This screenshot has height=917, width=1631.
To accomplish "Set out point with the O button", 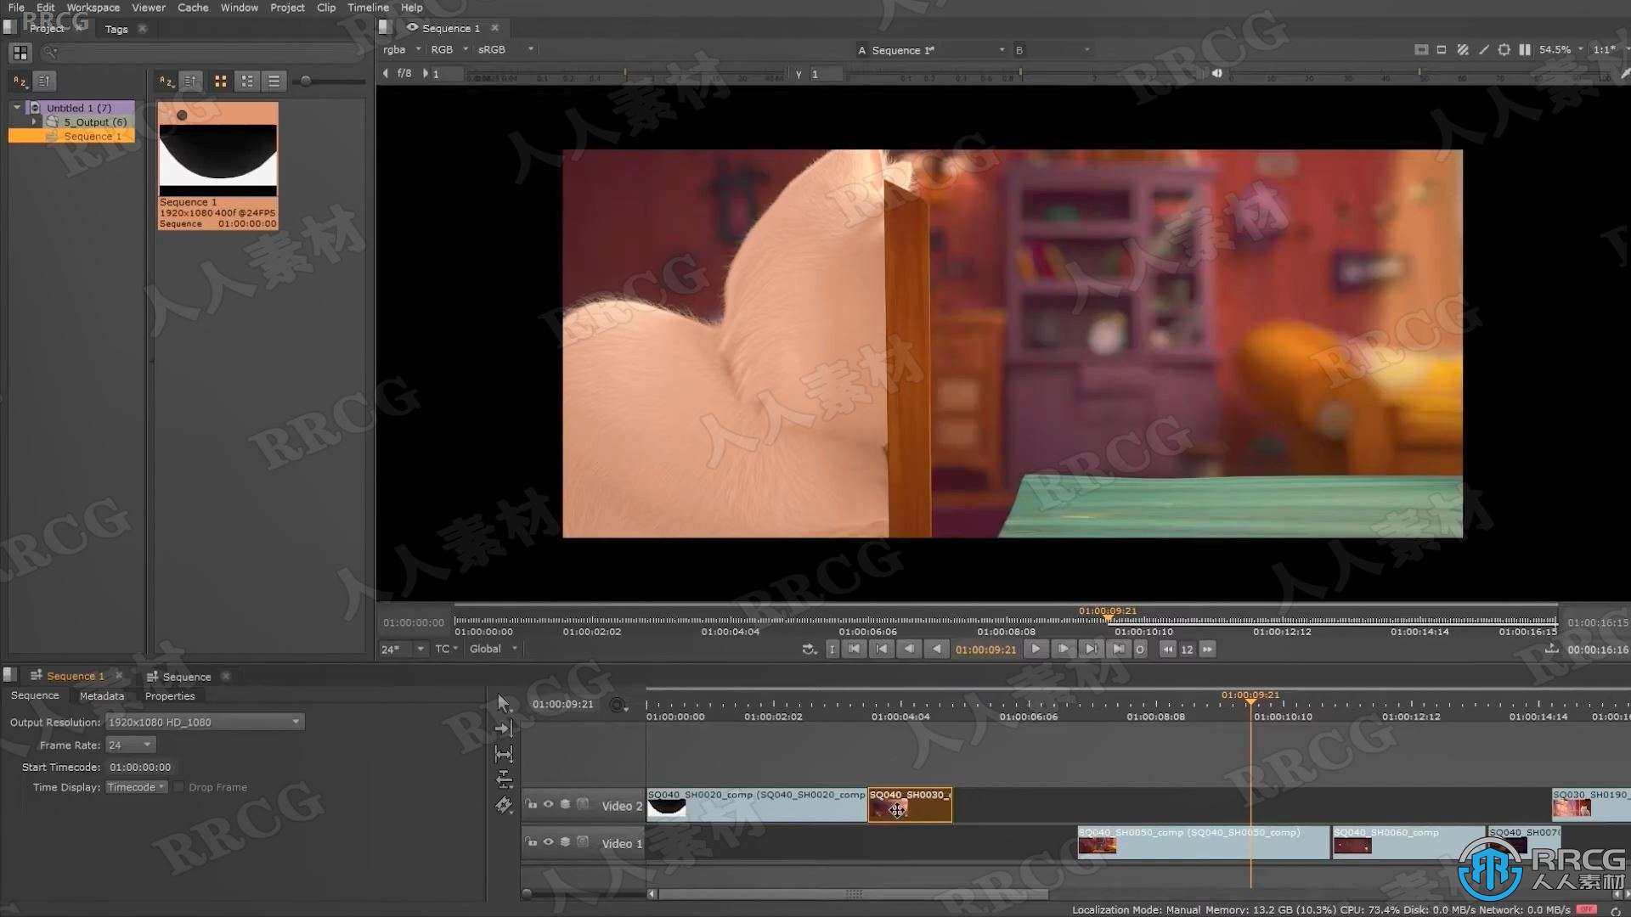I will coord(1141,650).
